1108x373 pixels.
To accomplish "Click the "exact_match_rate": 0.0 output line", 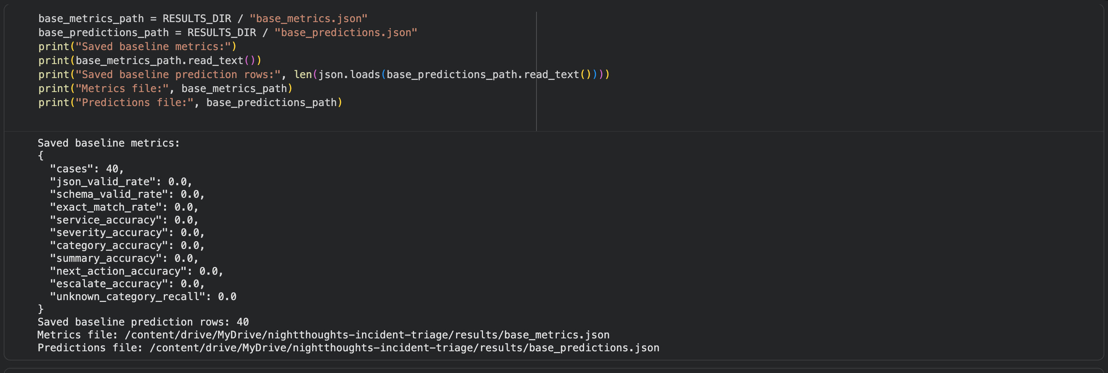I will point(124,207).
